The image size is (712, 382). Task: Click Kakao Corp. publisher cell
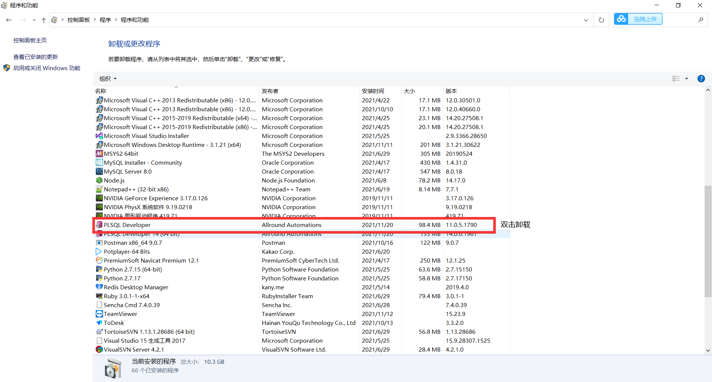[x=278, y=251]
